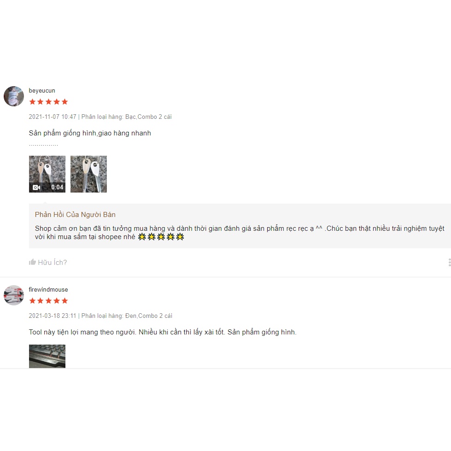The image size is (451, 451).
Task: Click the Phản Hồi Của Người Bán heading
Action: coord(75,215)
